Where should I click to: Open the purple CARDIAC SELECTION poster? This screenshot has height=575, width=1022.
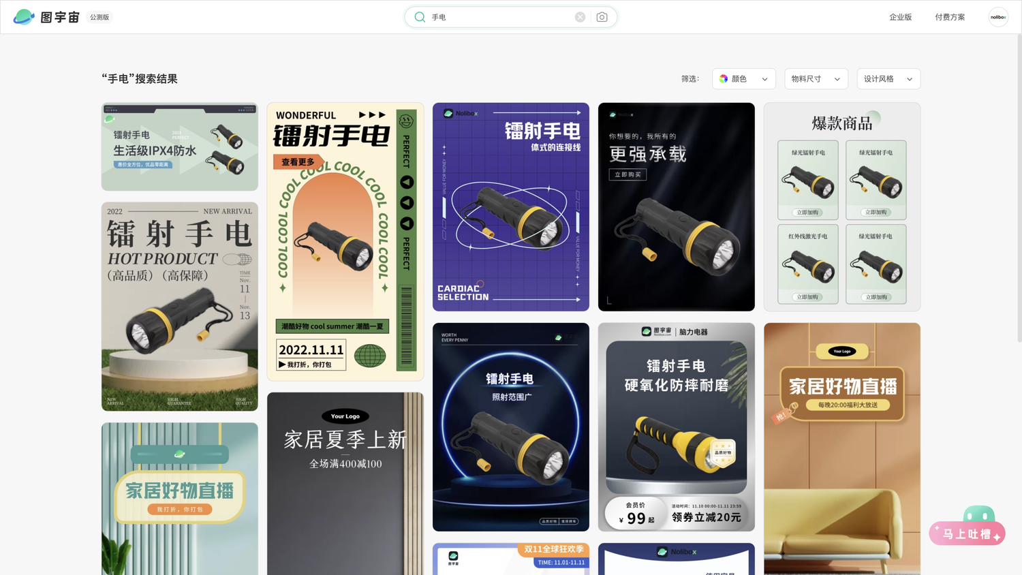[x=511, y=207]
